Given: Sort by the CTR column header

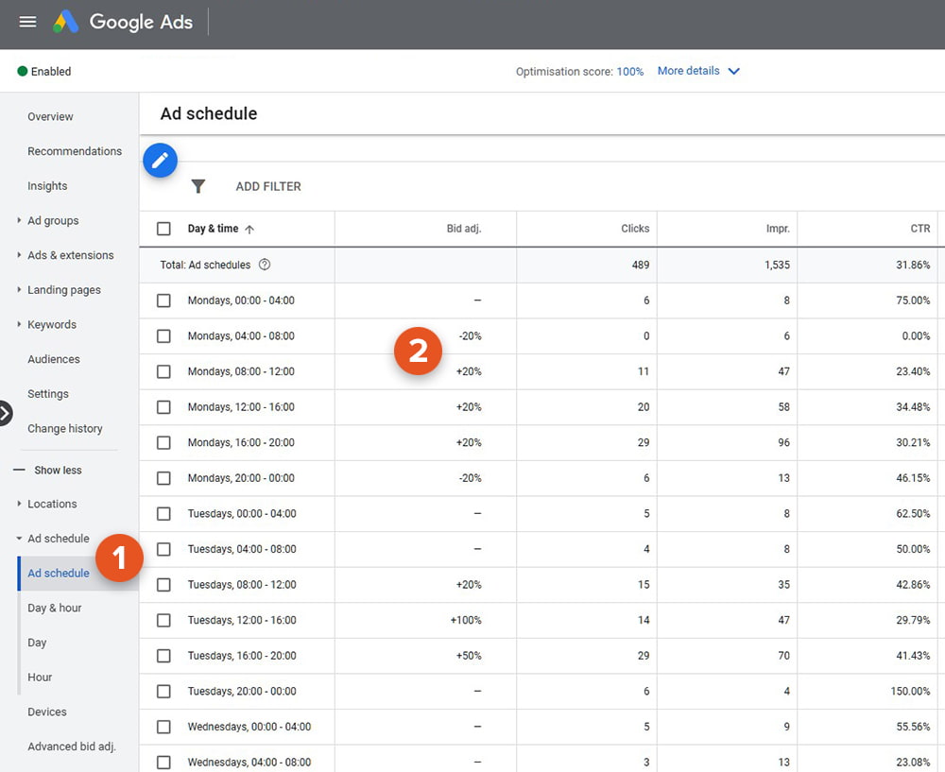Looking at the screenshot, I should click(x=919, y=229).
